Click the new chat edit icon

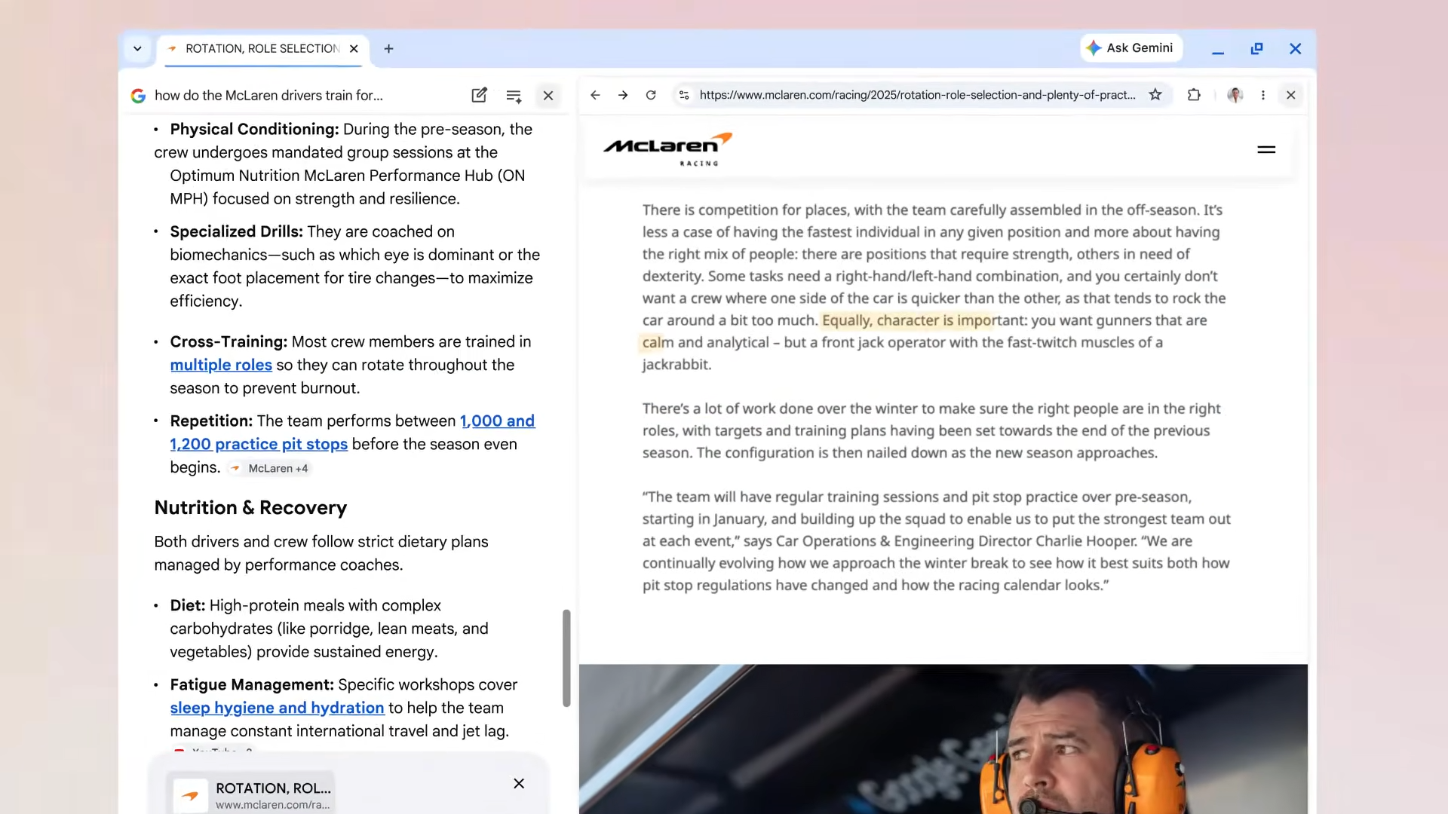tap(479, 95)
